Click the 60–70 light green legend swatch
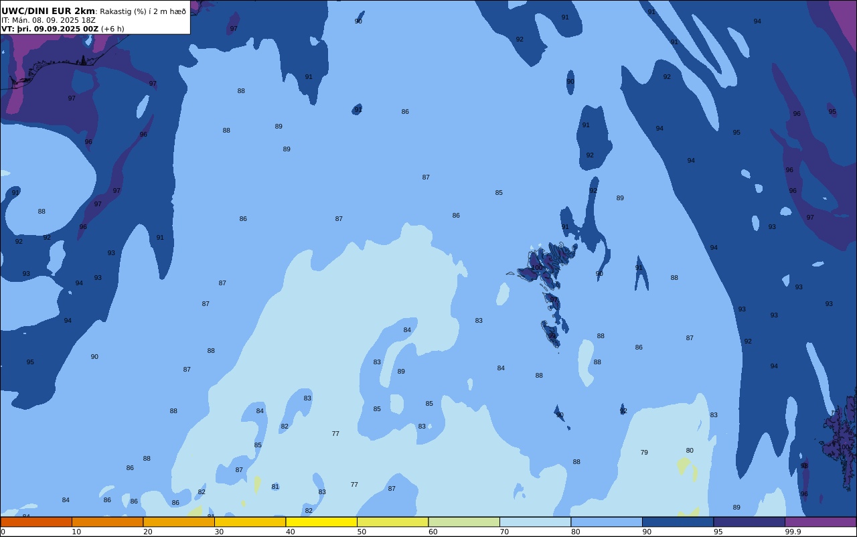 click(x=464, y=522)
